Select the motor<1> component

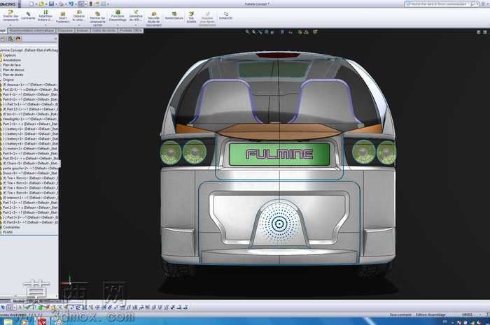pyautogui.click(x=29, y=149)
